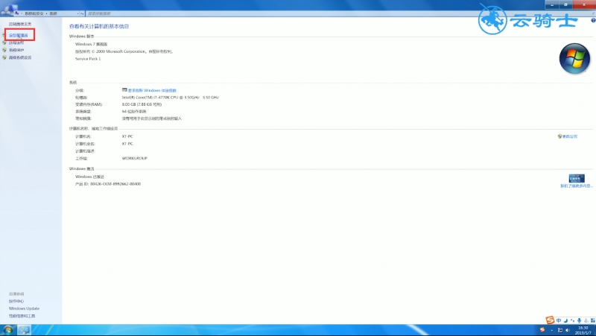Click the WORKGROUP workgroup value
Image resolution: width=596 pixels, height=336 pixels.
click(x=135, y=158)
